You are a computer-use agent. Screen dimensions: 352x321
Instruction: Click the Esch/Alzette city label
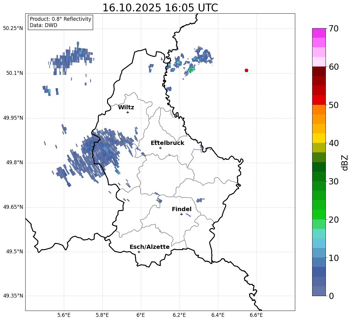click(150, 247)
